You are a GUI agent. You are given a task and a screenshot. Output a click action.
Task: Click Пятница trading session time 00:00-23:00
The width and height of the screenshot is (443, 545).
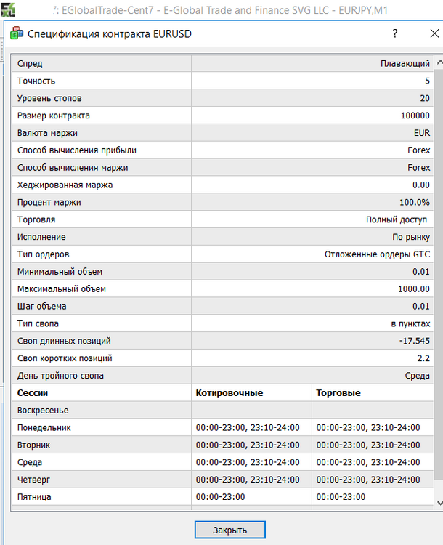coord(341,497)
